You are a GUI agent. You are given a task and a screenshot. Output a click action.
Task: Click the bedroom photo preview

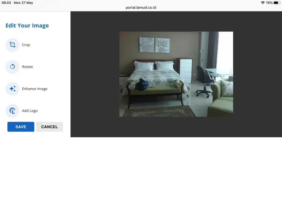pos(176,74)
